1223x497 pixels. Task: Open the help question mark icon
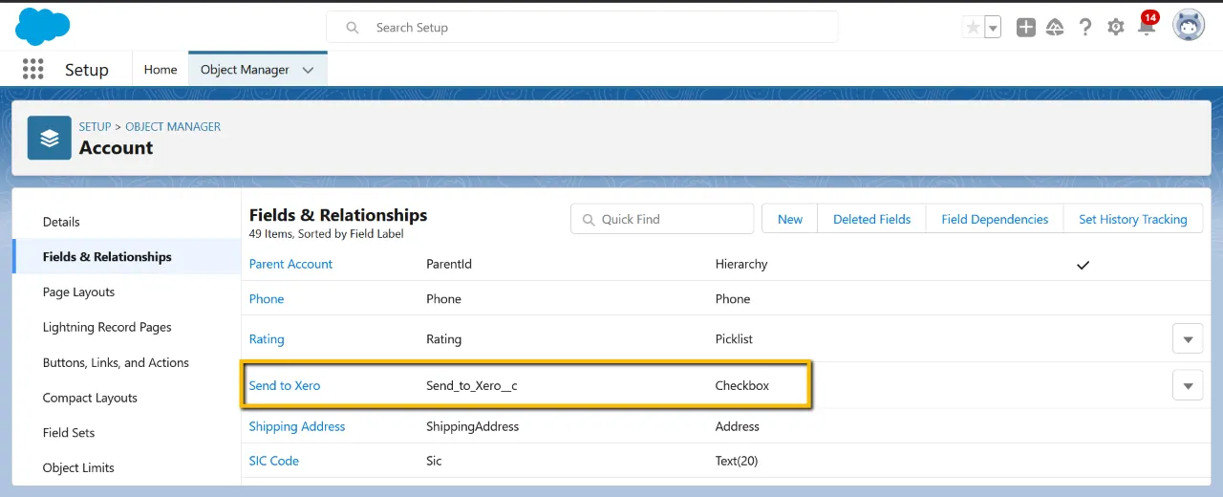[1085, 28]
